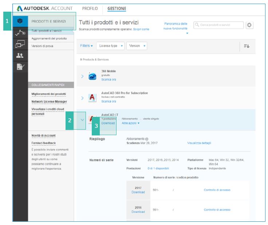The image size is (268, 225).
Task: Open the usage reporting graph icon in sidebar
Action: pyautogui.click(x=20, y=33)
